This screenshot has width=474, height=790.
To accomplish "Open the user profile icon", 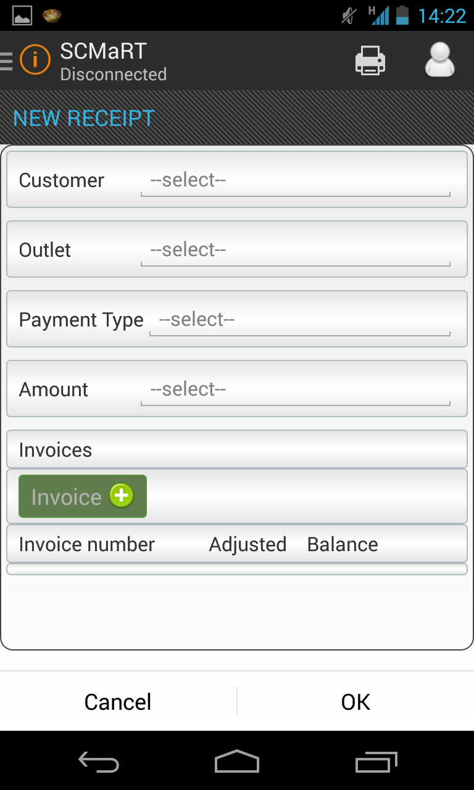I will pos(439,60).
